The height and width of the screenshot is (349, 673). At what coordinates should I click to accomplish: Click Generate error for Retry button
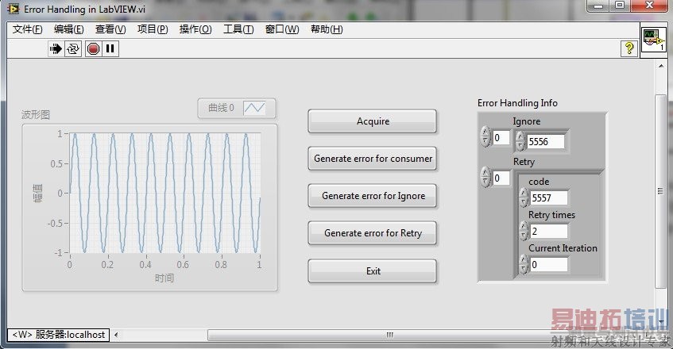[x=372, y=233]
